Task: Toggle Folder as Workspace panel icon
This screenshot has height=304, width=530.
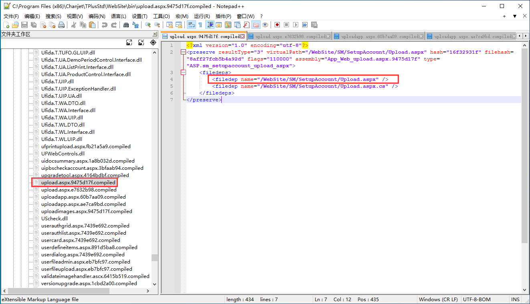Action: pyautogui.click(x=256, y=25)
